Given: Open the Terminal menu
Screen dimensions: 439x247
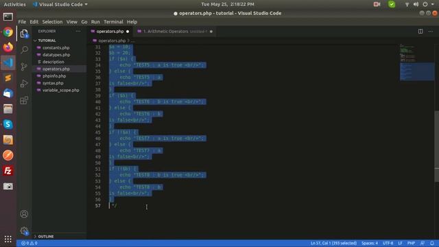Looking at the screenshot, I should click(113, 22).
